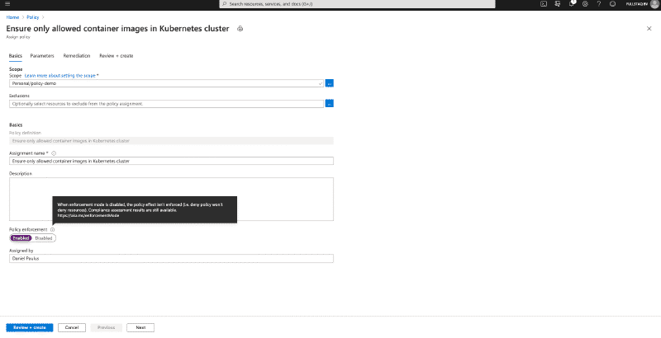Switch to the Basics tab
Viewport: 661px width, 338px height.
(16, 56)
